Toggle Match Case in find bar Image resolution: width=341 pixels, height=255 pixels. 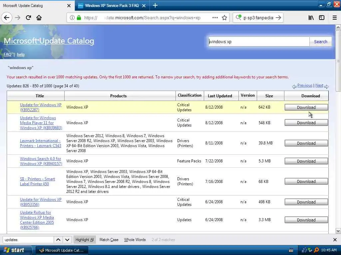coord(109,240)
